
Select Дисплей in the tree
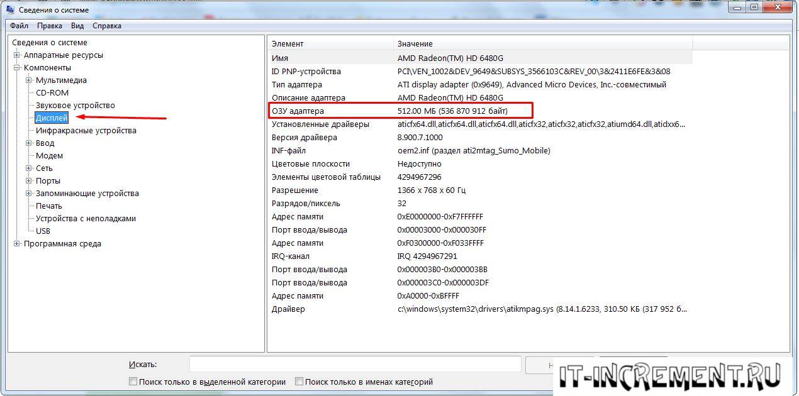[52, 118]
